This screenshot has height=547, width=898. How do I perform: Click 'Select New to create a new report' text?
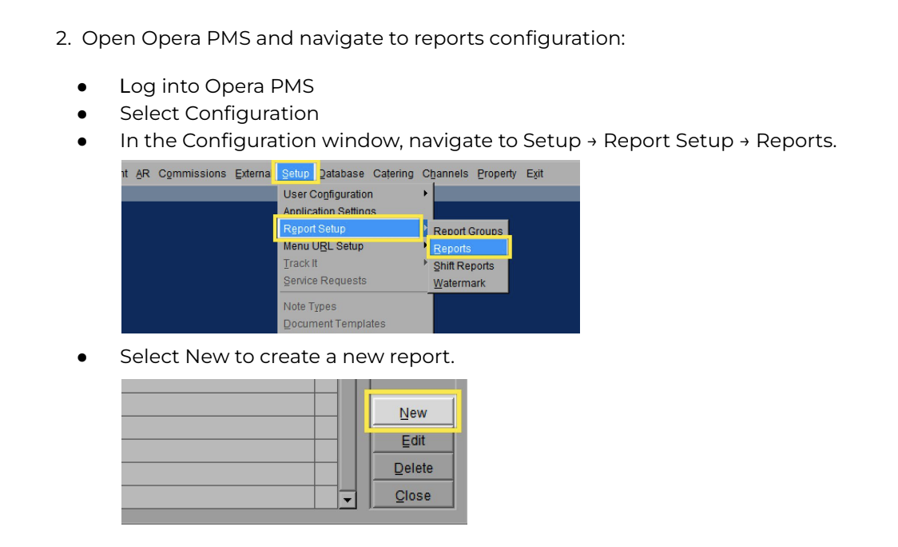pyautogui.click(x=287, y=357)
